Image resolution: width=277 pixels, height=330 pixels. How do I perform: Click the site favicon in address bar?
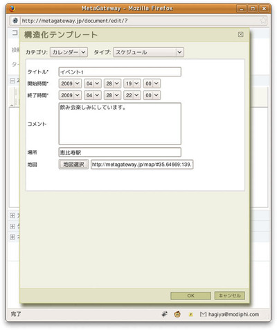pyautogui.click(x=15, y=21)
